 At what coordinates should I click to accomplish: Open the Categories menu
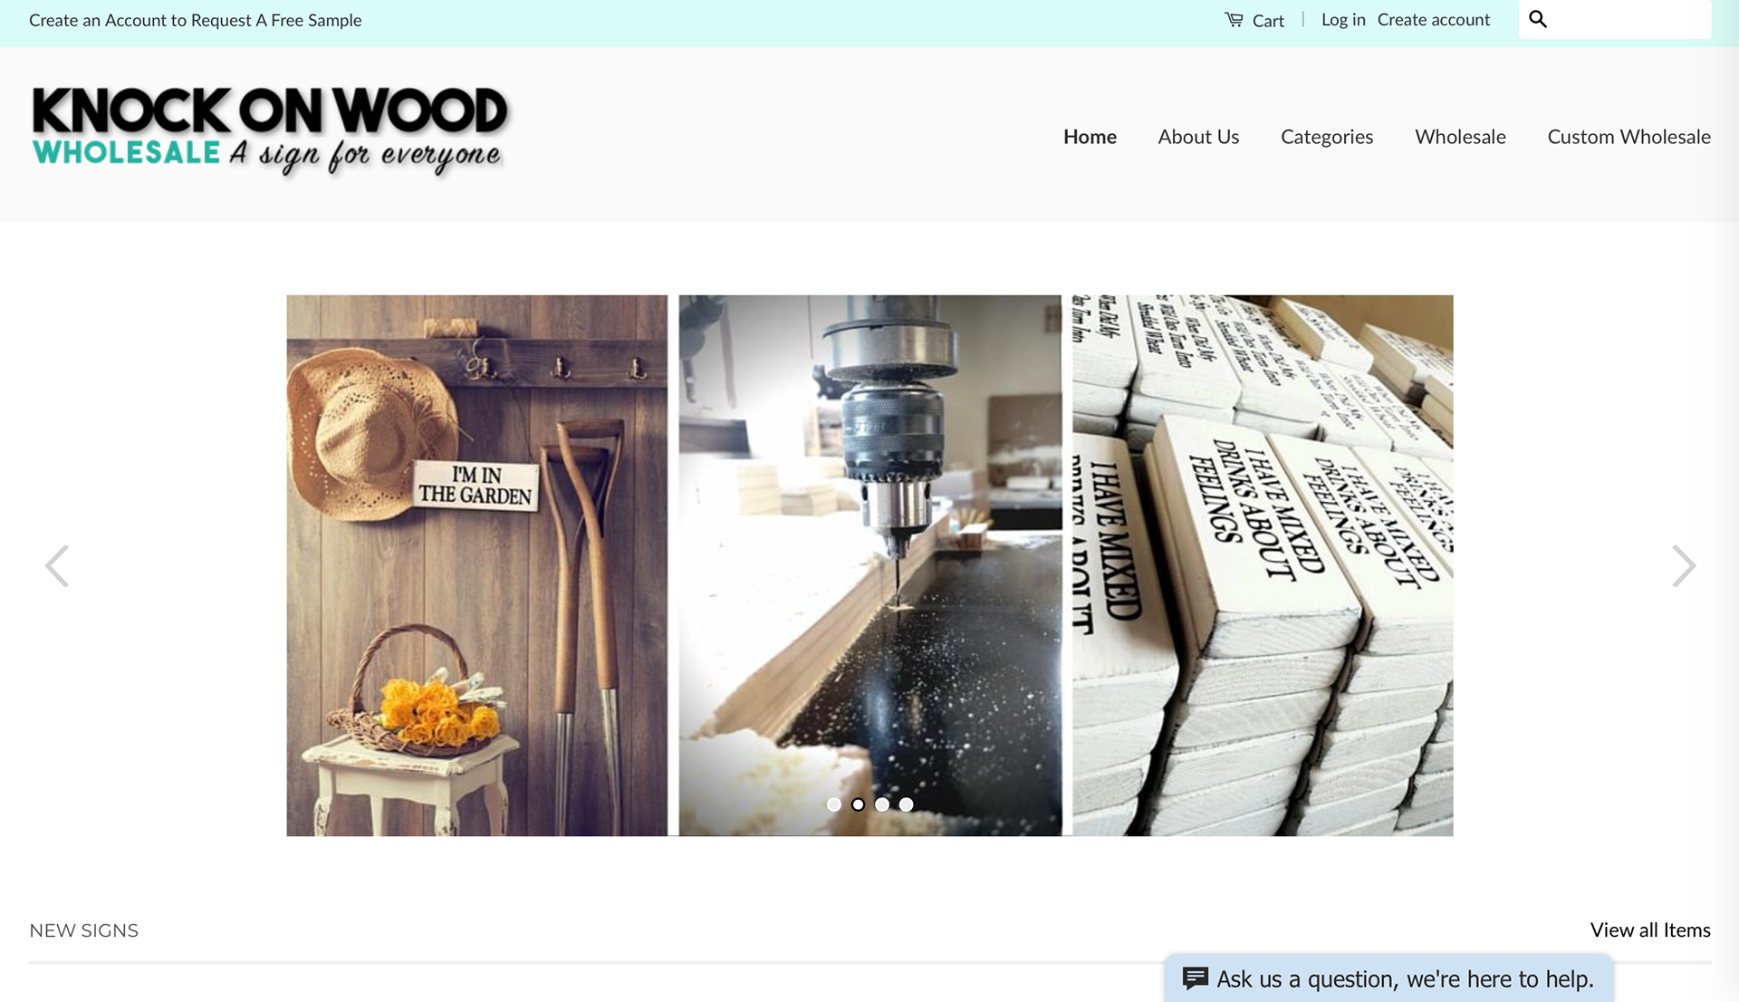(x=1327, y=137)
